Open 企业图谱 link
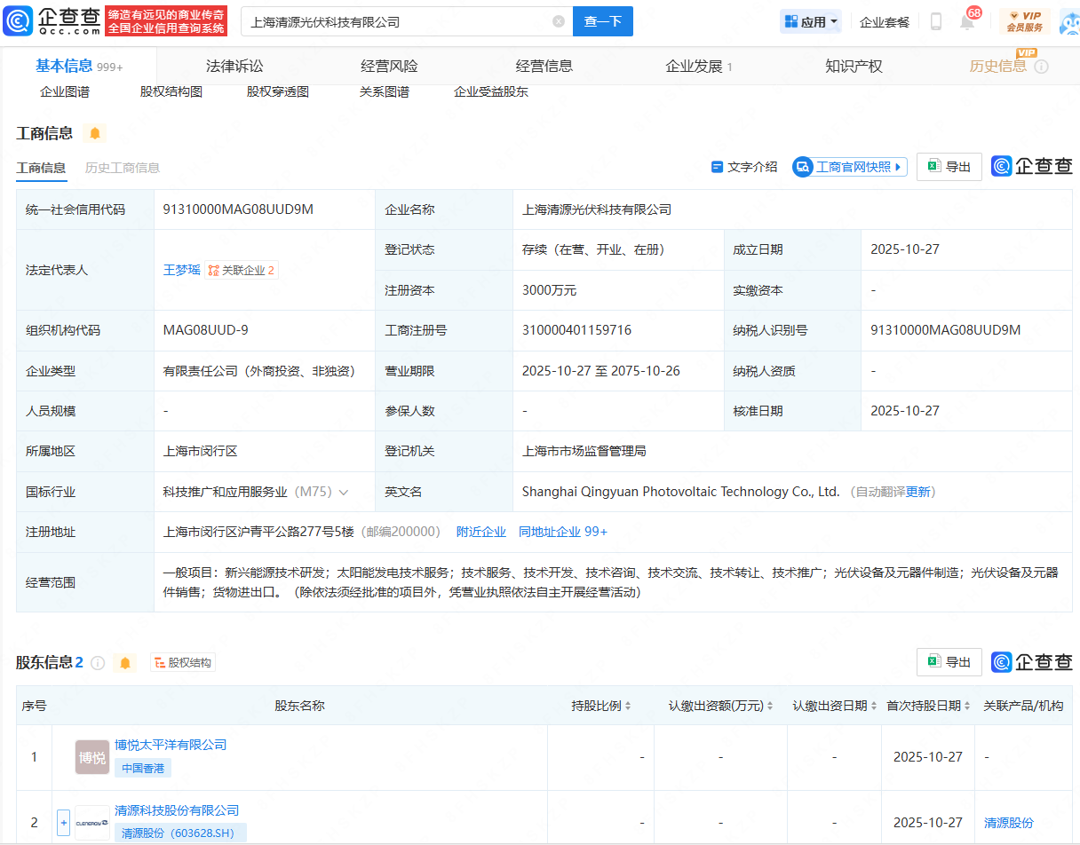 [65, 91]
